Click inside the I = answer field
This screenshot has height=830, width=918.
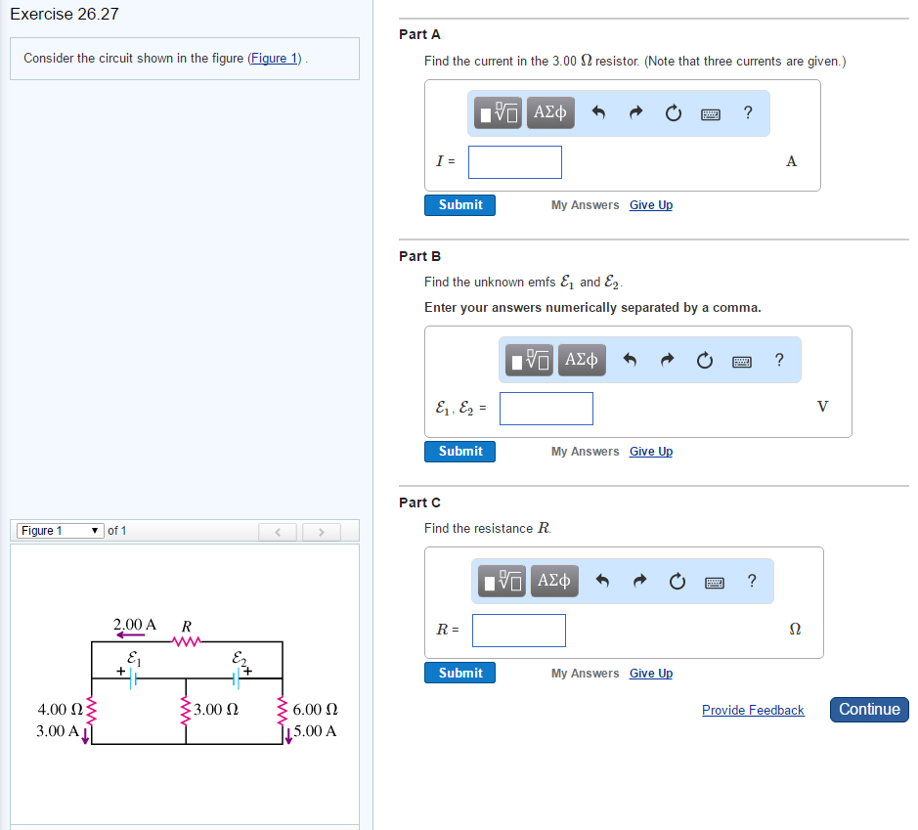[x=514, y=161]
